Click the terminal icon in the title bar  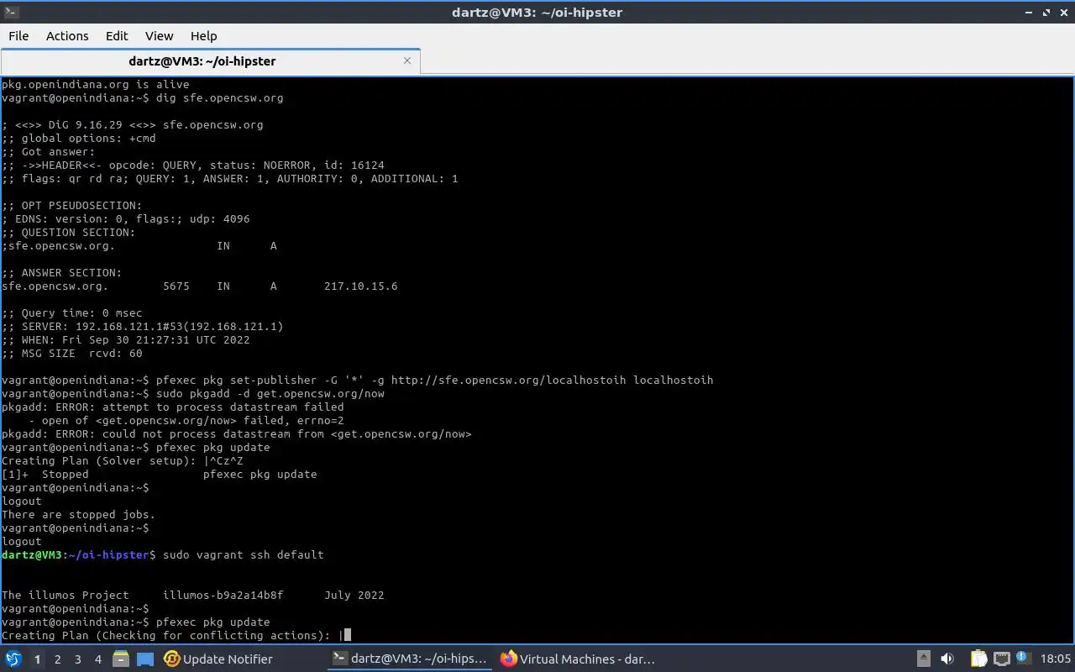pyautogui.click(x=11, y=12)
